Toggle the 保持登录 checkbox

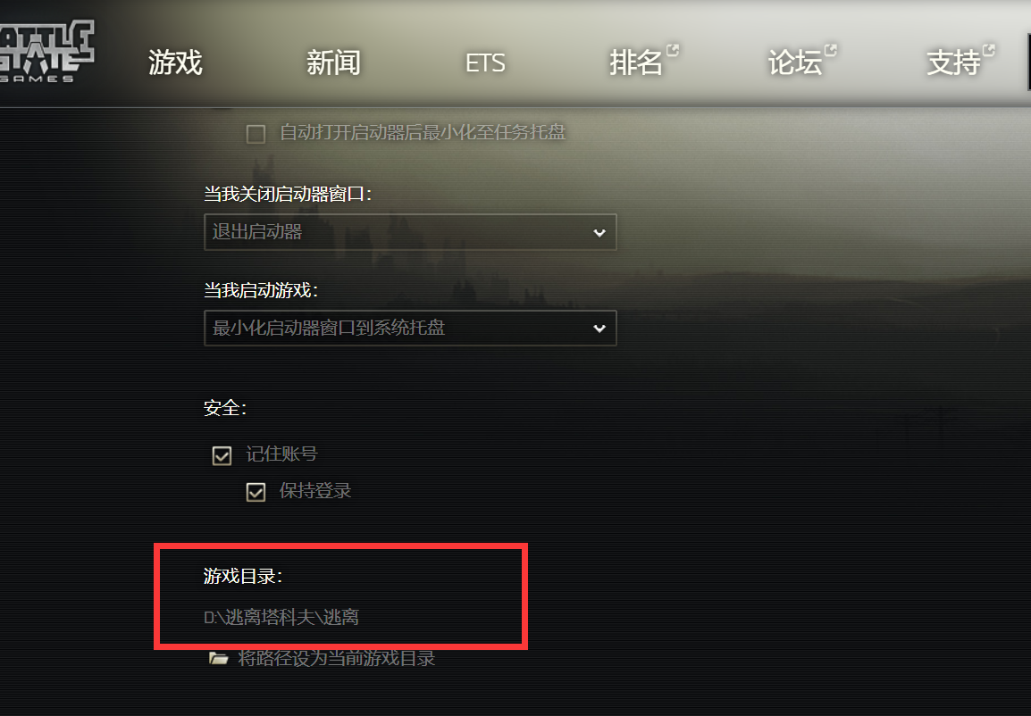click(x=256, y=491)
